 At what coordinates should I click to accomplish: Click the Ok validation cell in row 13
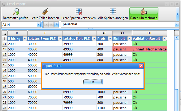click(150, 54)
